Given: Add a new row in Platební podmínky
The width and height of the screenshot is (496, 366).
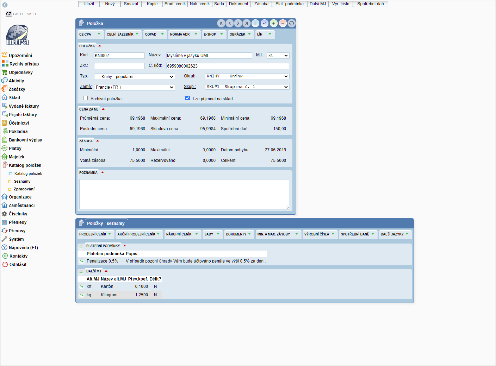Looking at the screenshot, I should (x=81, y=247).
